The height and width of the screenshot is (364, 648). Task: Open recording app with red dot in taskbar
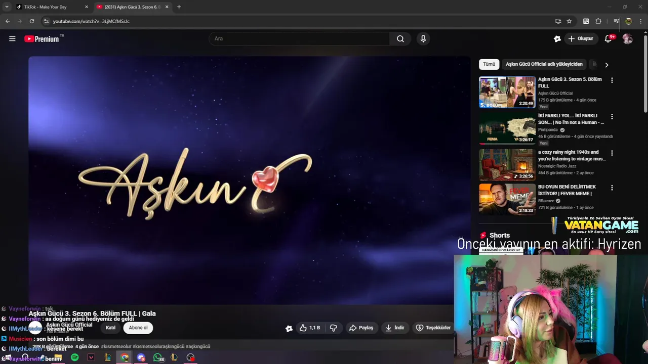(x=190, y=357)
